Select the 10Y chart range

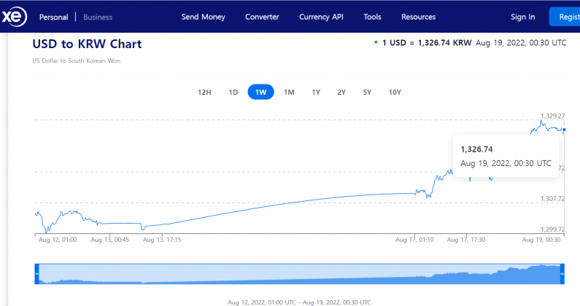(395, 92)
